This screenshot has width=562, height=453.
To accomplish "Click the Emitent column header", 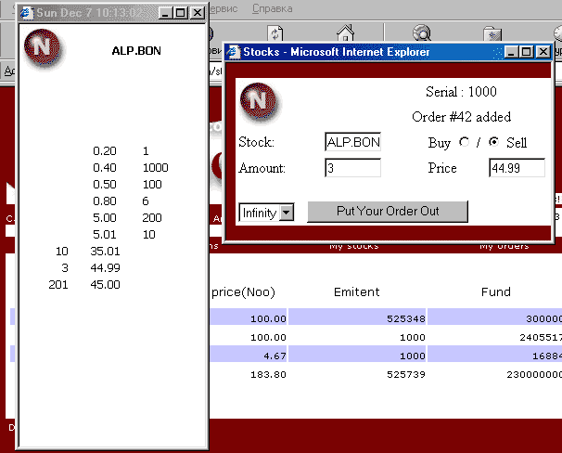I will [357, 292].
